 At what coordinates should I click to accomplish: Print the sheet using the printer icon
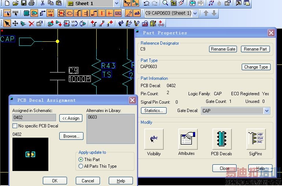click(x=31, y=3)
